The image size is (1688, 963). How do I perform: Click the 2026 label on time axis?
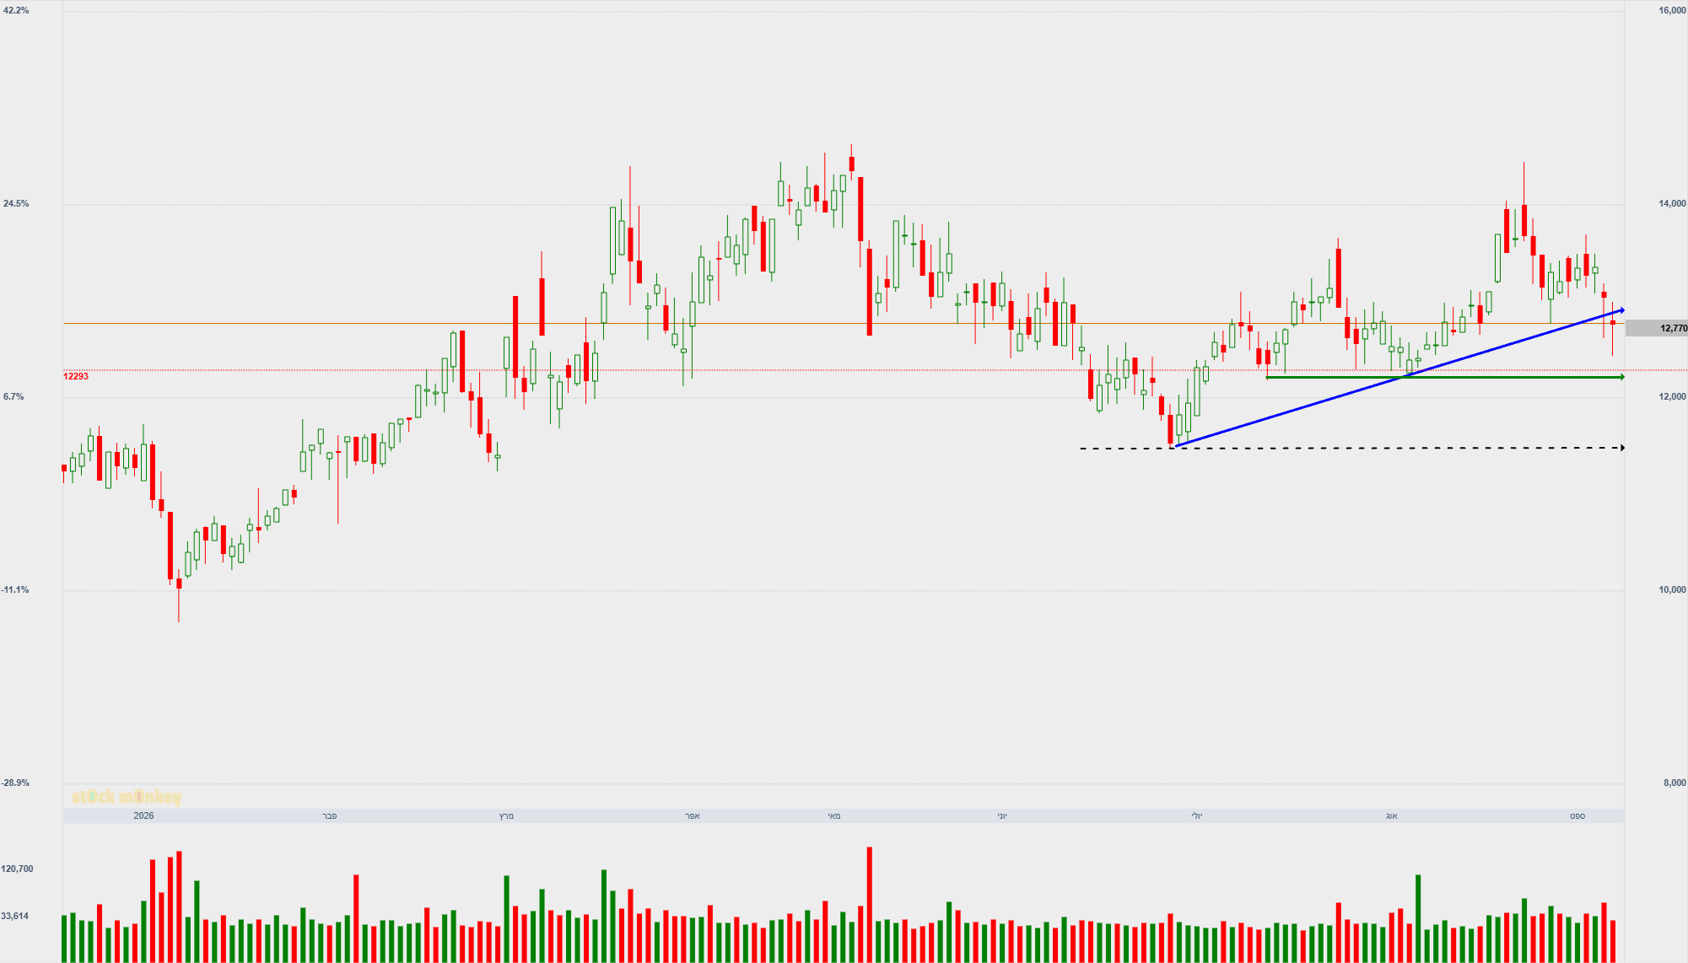coord(144,815)
